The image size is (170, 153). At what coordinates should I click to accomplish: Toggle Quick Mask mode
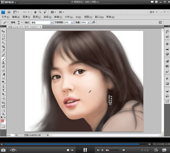[3, 126]
